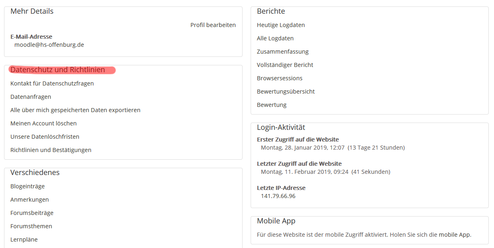The image size is (494, 248).
Task: View Unsere Datenlöschfristen
Action: click(x=45, y=137)
